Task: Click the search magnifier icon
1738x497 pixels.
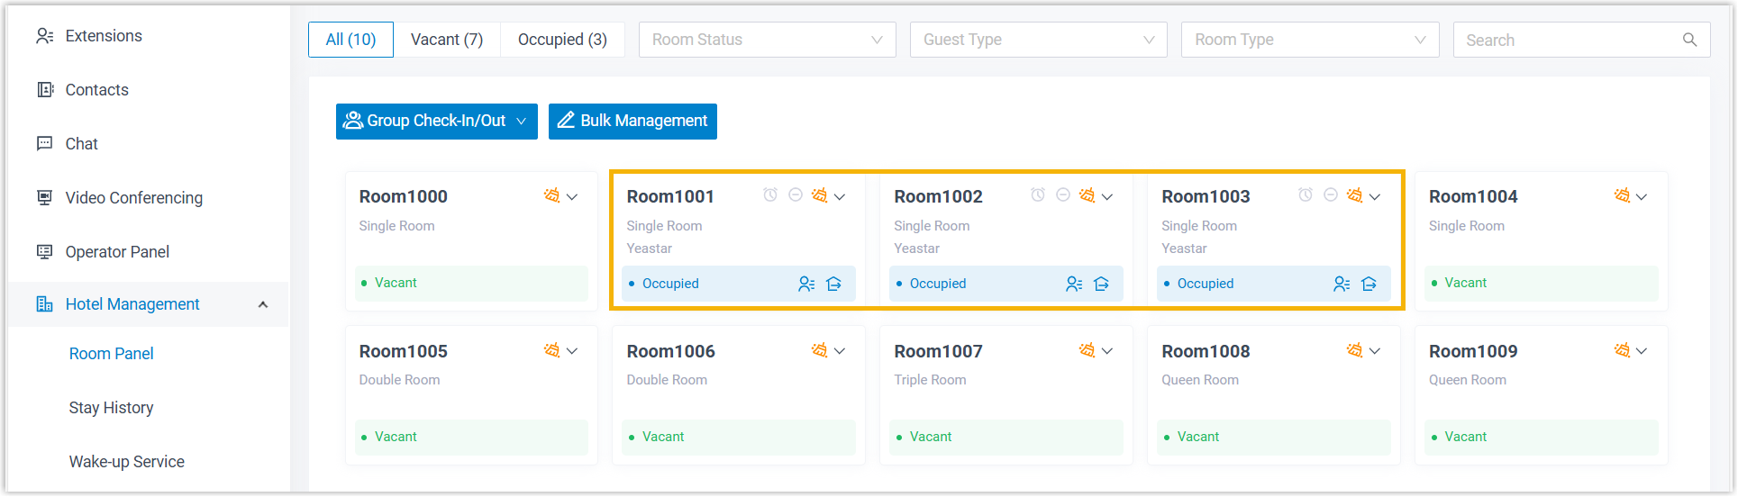Action: (1689, 40)
